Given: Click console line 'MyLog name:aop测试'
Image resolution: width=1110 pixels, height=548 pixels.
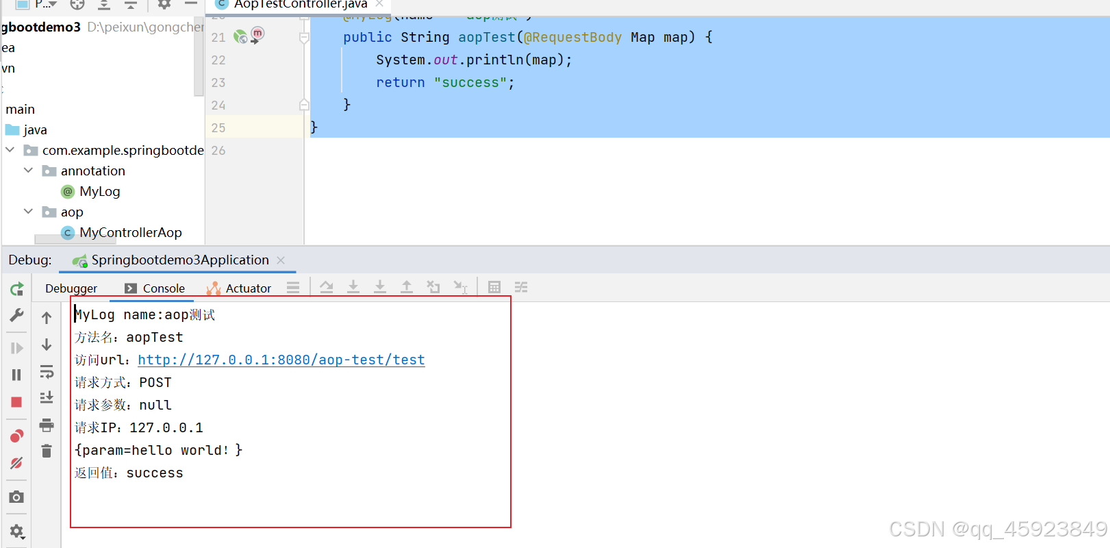Looking at the screenshot, I should click(145, 314).
